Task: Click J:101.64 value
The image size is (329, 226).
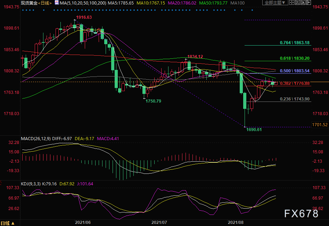Action: click(85, 184)
